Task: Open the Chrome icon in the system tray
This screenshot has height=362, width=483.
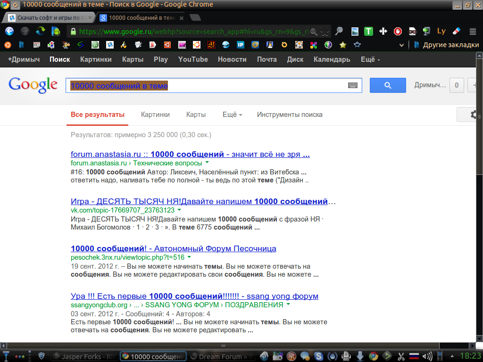Action: click(374, 356)
